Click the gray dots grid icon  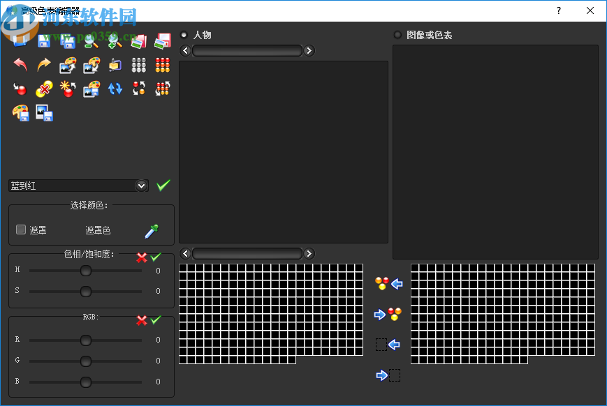pyautogui.click(x=138, y=65)
